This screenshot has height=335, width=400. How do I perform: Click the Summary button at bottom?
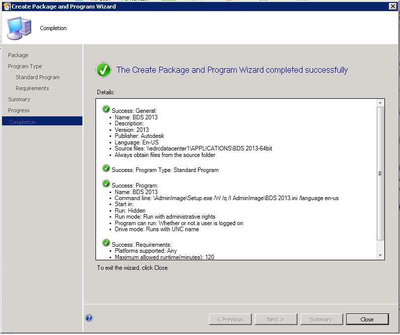tap(322, 319)
